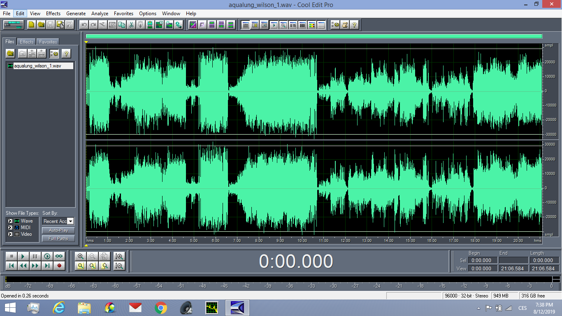Toggle the transport controls window icon
This screenshot has width=562, height=316.
coord(274,25)
